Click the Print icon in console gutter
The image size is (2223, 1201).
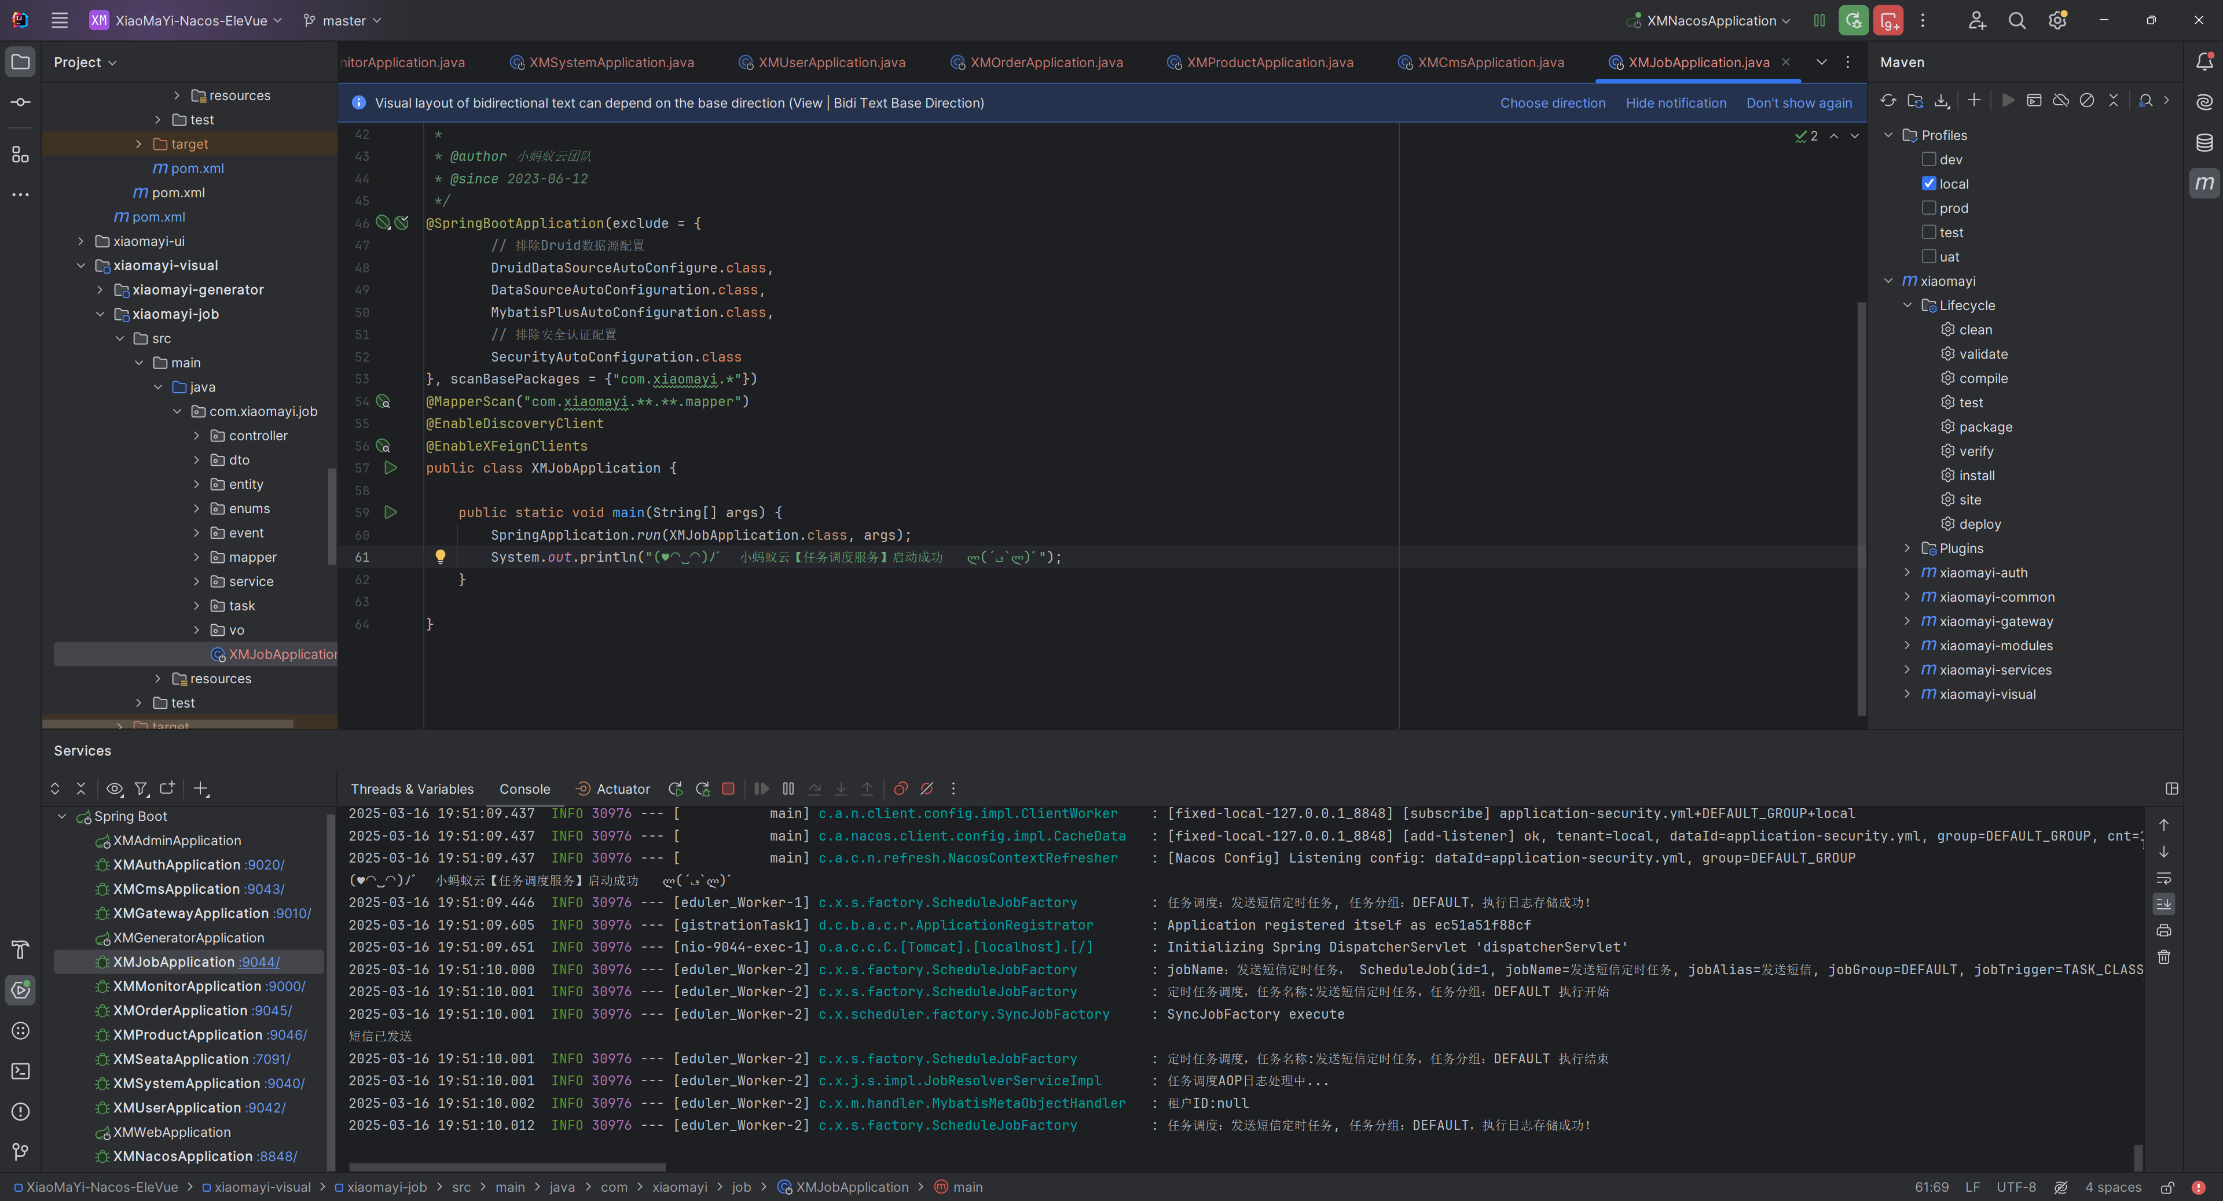[x=2163, y=930]
